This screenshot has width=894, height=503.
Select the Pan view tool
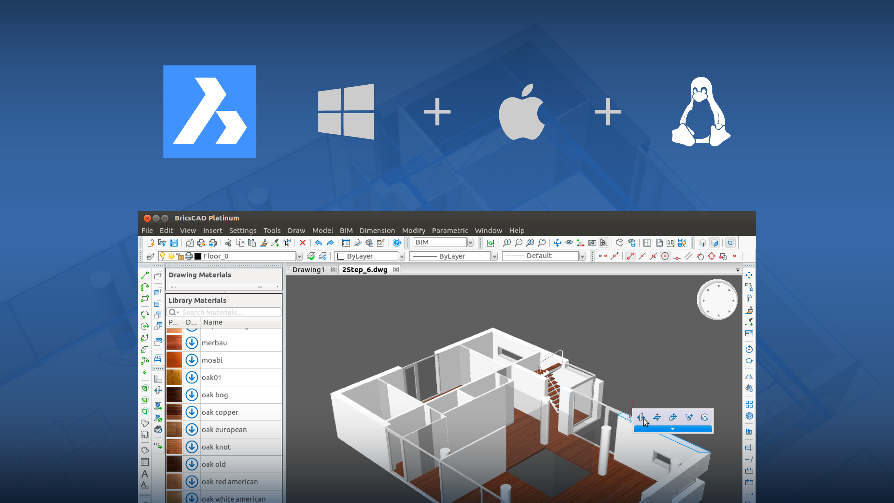[557, 243]
